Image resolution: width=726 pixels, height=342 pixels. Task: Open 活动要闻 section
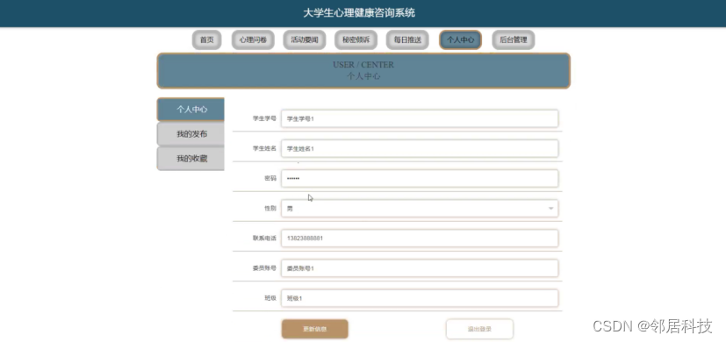point(305,39)
